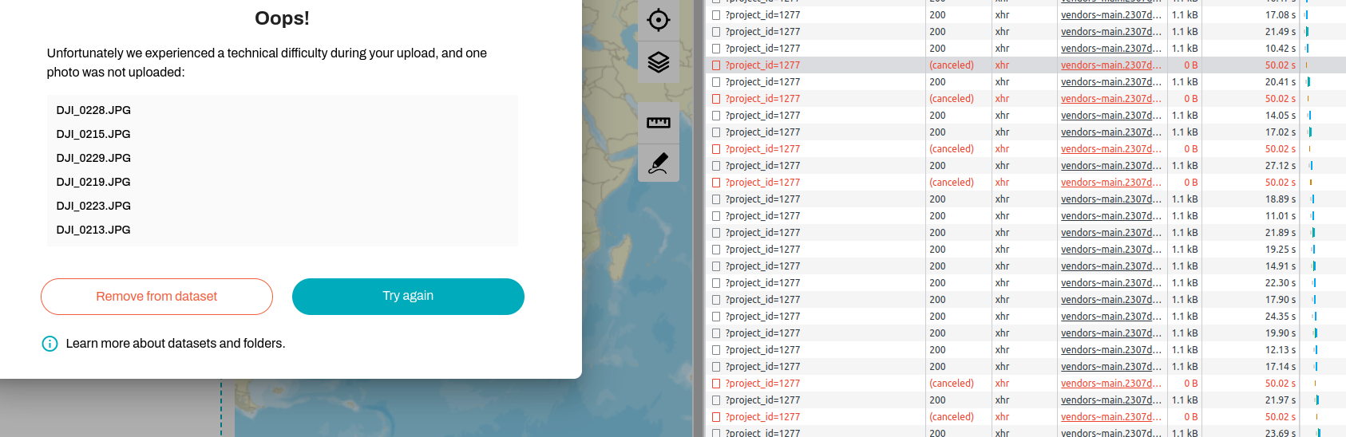
Task: Tick checkbox of the 17.08 s request row
Action: (716, 15)
